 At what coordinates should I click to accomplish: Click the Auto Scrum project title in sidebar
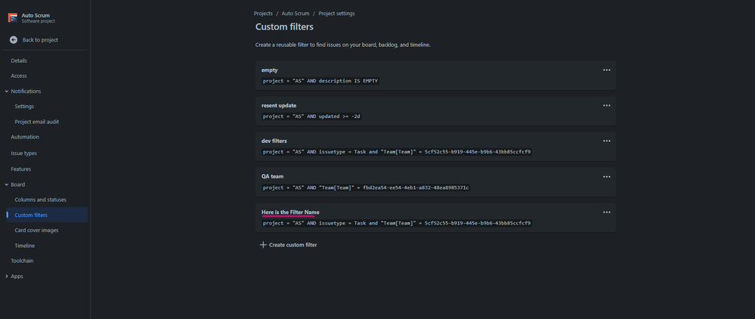pyautogui.click(x=36, y=15)
